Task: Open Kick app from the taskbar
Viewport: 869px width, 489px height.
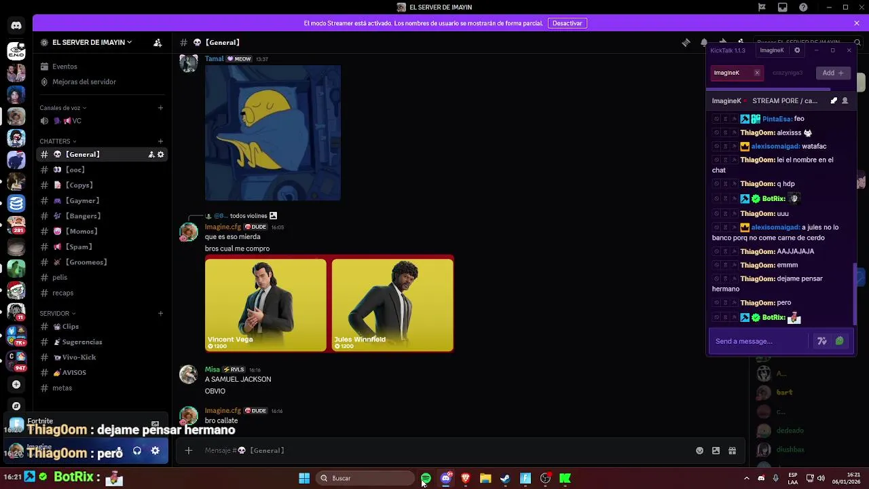Action: [x=565, y=478]
